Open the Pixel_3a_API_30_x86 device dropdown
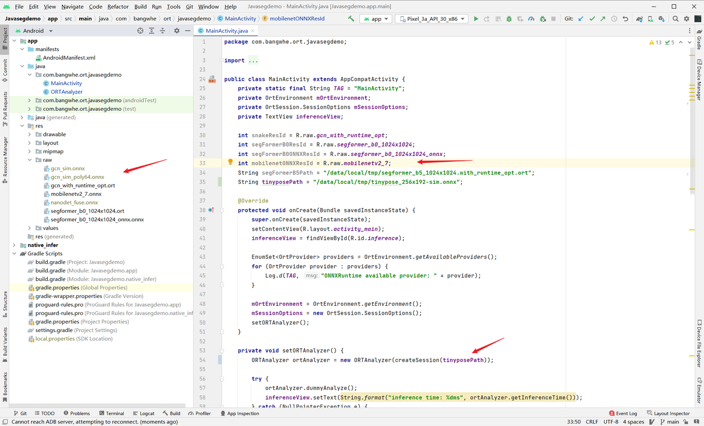 pyautogui.click(x=431, y=19)
